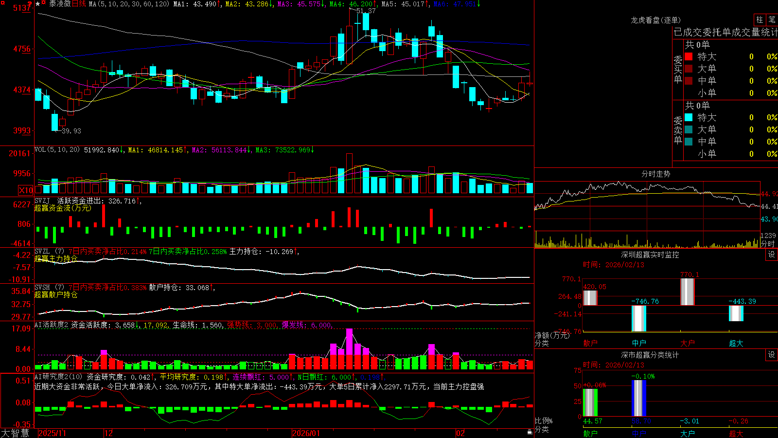Click the 420.05 散户 bar in realtime monitor
Viewport: 778px width, 438px height.
(590, 298)
